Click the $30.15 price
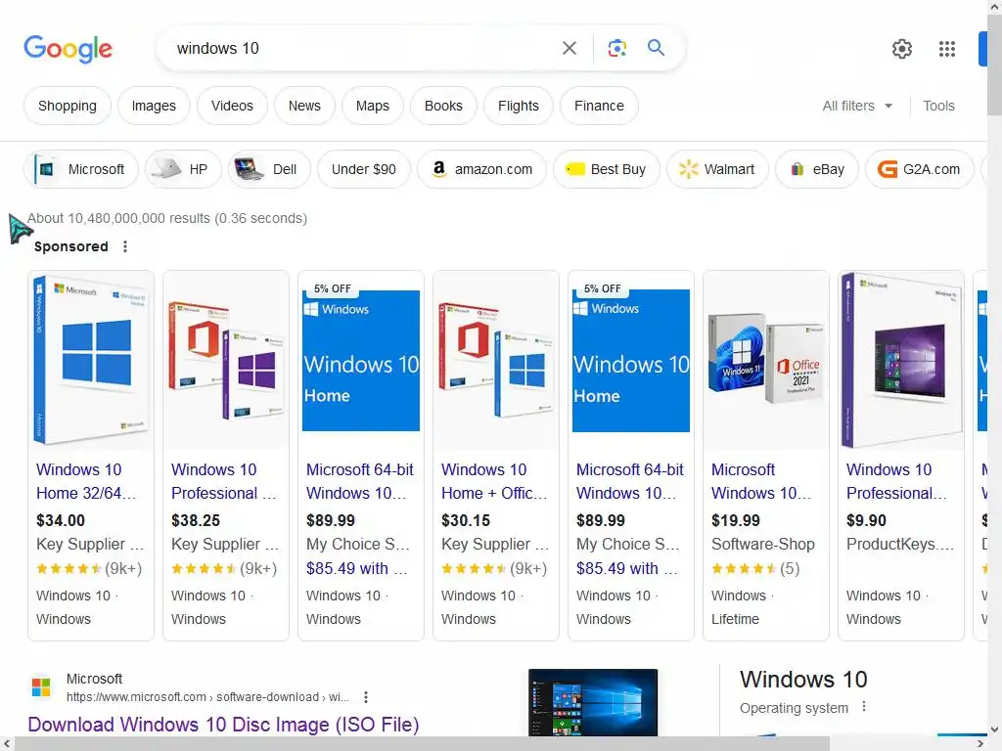This screenshot has width=1002, height=751. click(465, 520)
